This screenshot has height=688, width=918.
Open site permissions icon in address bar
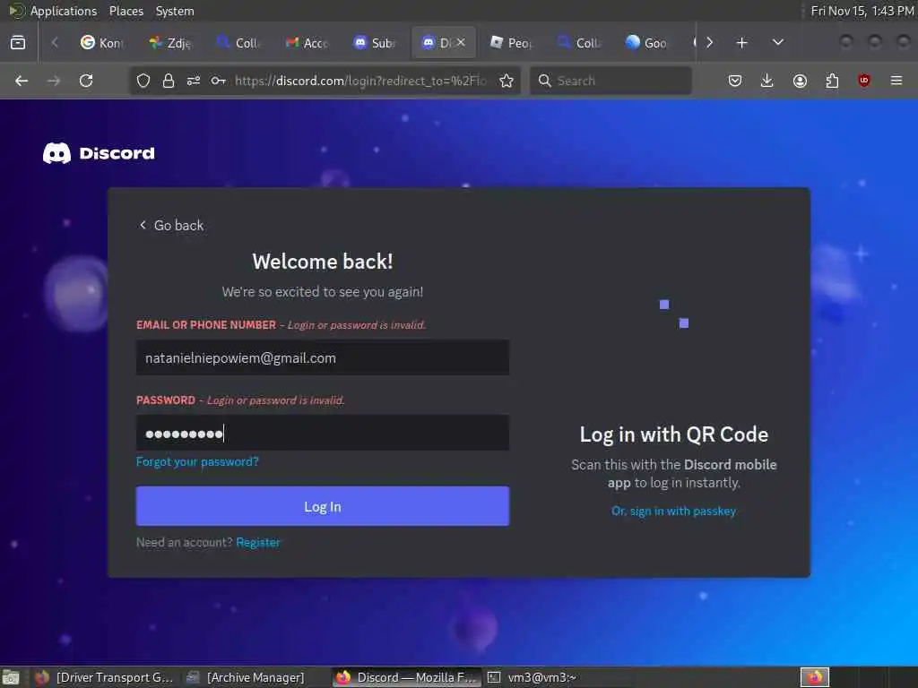click(x=194, y=81)
